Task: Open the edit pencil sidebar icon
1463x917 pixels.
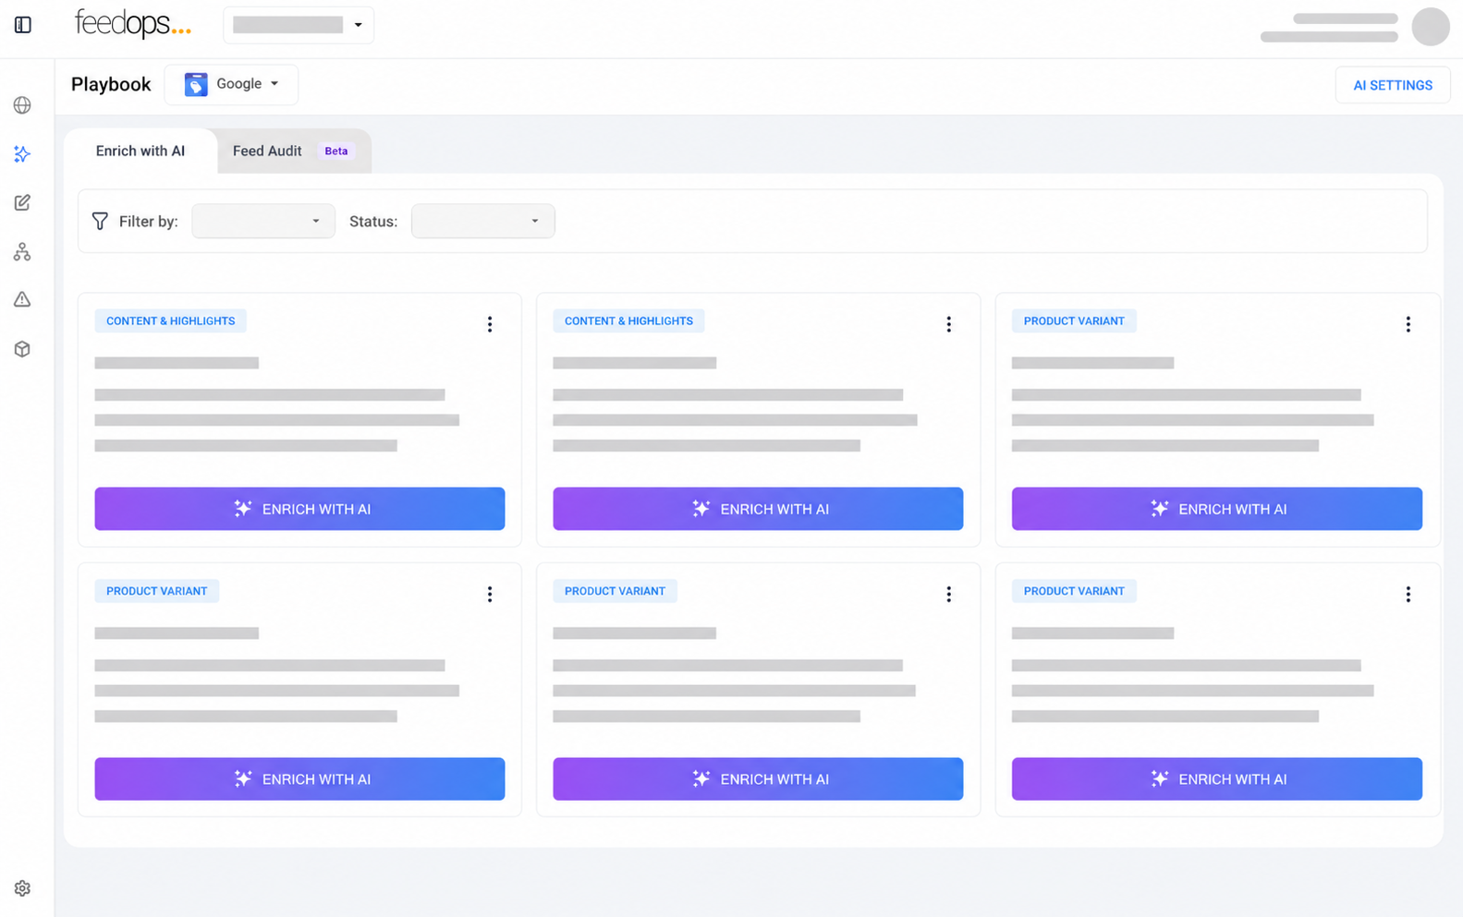Action: click(22, 202)
